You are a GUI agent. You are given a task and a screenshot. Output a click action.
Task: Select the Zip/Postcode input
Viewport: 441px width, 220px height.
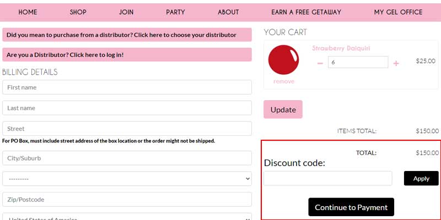[x=127, y=199]
